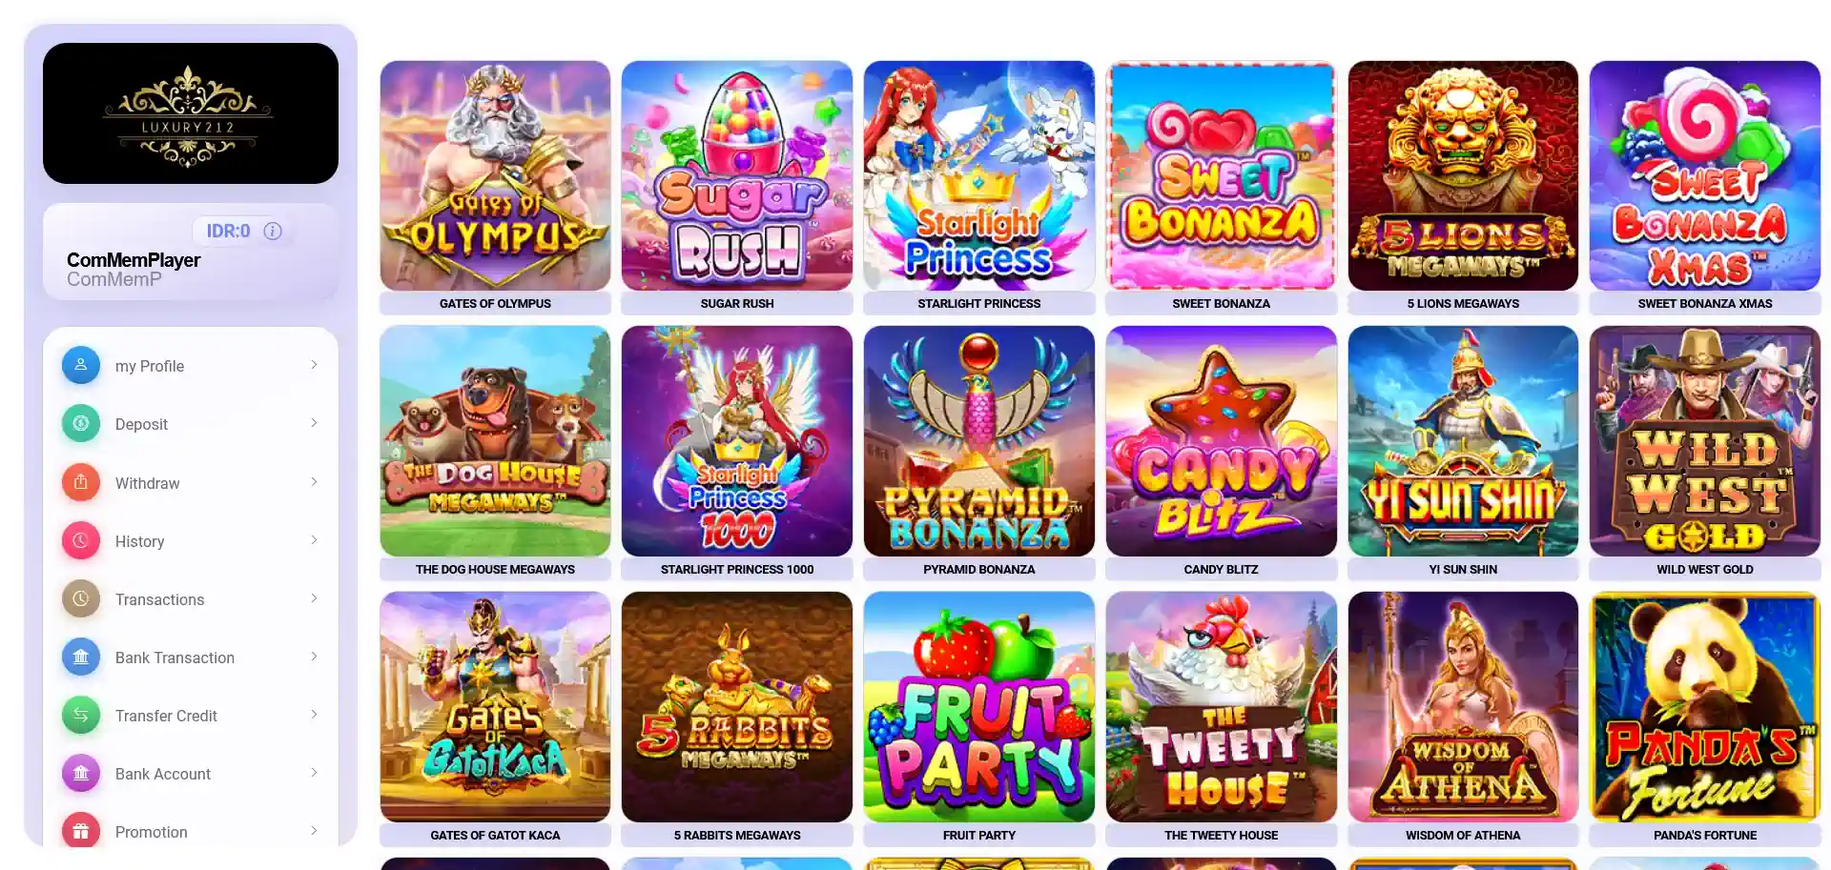Click the green Transfer Credit arrows icon
Screen dimensions: 1831x870
click(x=81, y=715)
